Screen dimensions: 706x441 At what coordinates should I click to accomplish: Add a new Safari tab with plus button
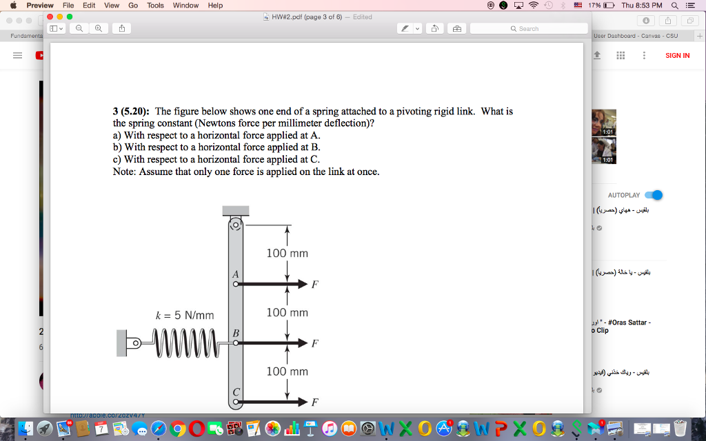(700, 36)
